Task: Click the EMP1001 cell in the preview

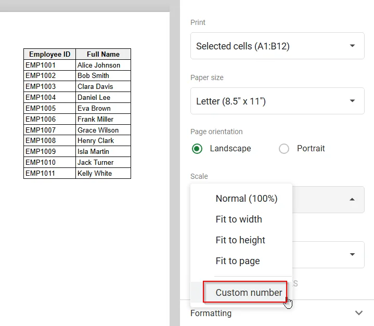Action: tap(49, 65)
